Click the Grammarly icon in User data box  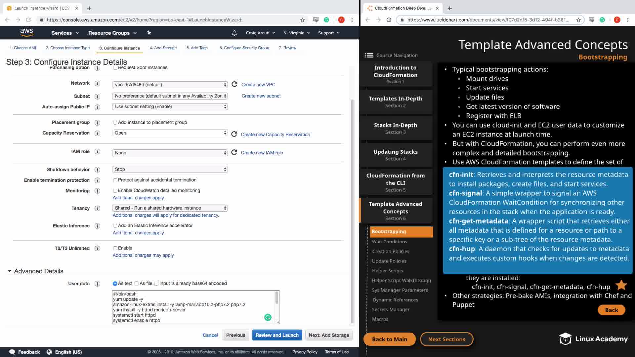[268, 317]
